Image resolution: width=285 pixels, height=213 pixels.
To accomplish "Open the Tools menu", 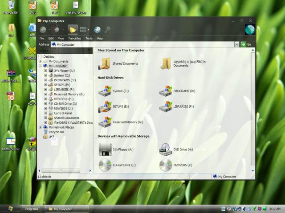I will tap(89, 39).
